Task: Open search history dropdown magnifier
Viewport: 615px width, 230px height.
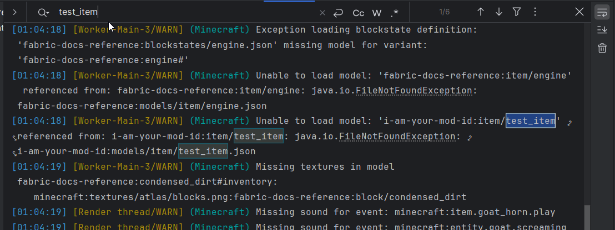Action: point(43,12)
